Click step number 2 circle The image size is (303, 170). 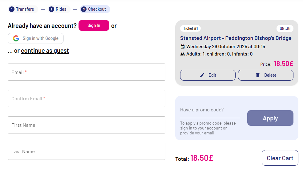click(x=51, y=9)
